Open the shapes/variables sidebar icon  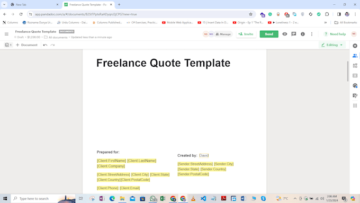tap(355, 66)
